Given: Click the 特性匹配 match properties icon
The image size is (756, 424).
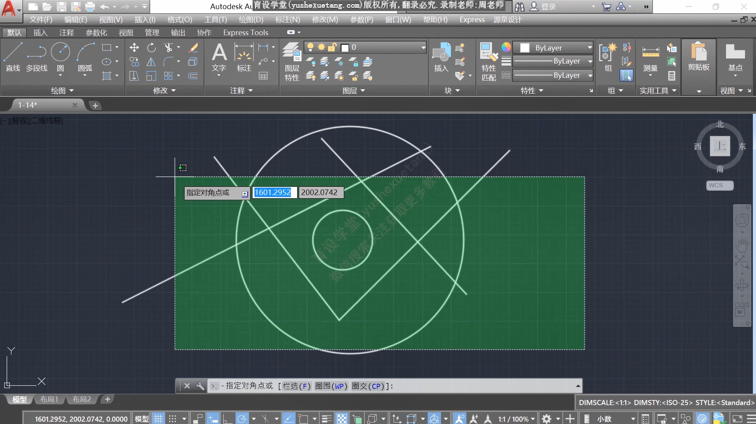Looking at the screenshot, I should coord(488,62).
